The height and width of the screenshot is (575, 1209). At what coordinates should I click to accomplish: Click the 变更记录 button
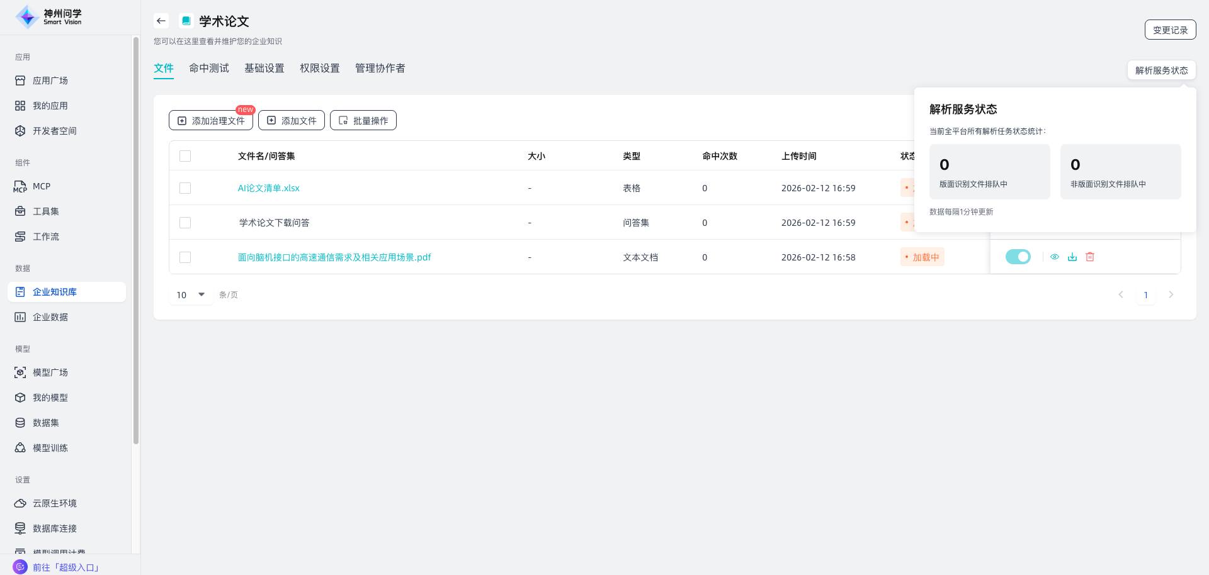point(1170,30)
